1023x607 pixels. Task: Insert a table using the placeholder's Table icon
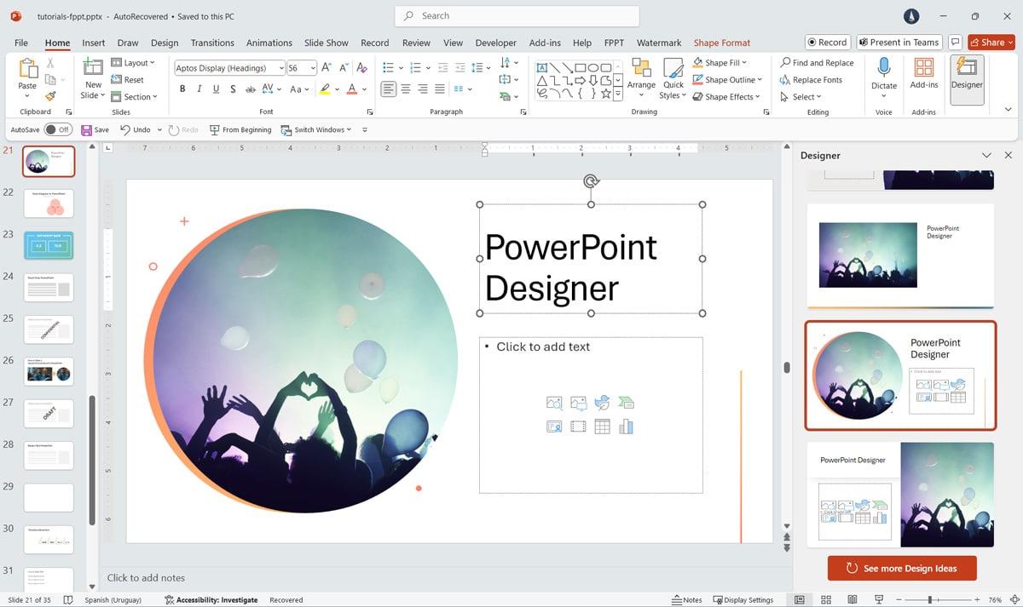(x=603, y=426)
